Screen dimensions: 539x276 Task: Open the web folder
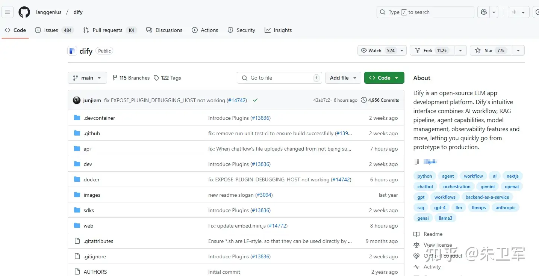(88, 226)
